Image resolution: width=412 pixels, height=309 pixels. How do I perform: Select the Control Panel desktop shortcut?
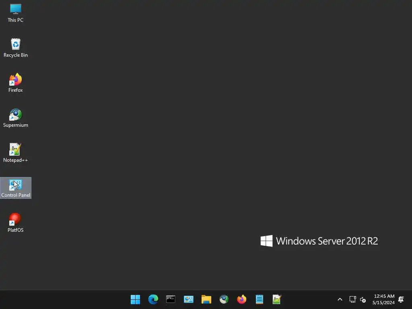click(16, 188)
